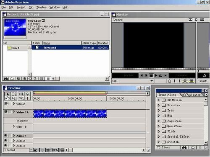Open the Project menu
Viewport: 210px width, 157px height.
point(21,7)
